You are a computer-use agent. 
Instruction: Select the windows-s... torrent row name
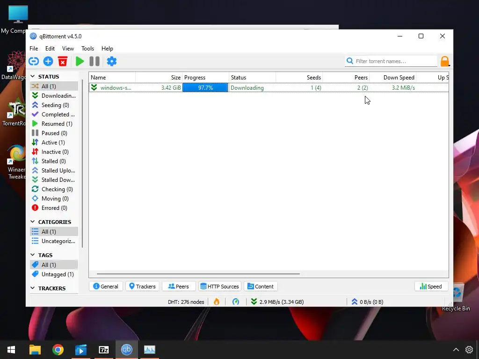(116, 88)
